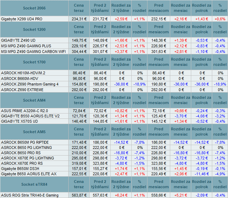
Task: Click the 282,00 € current price cell
Action: click(79, 90)
